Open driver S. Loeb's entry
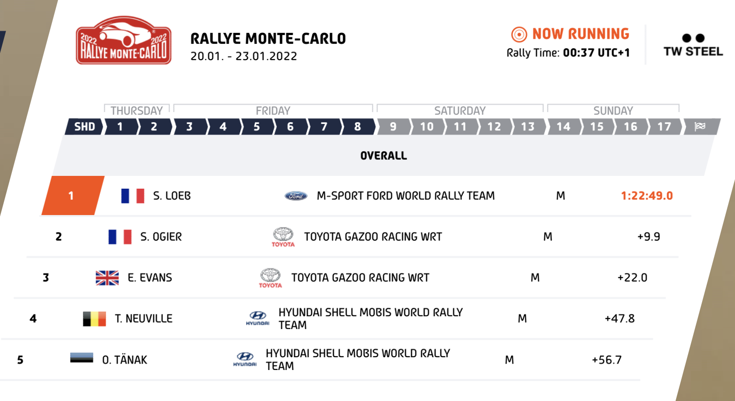This screenshot has height=401, width=735. click(172, 196)
